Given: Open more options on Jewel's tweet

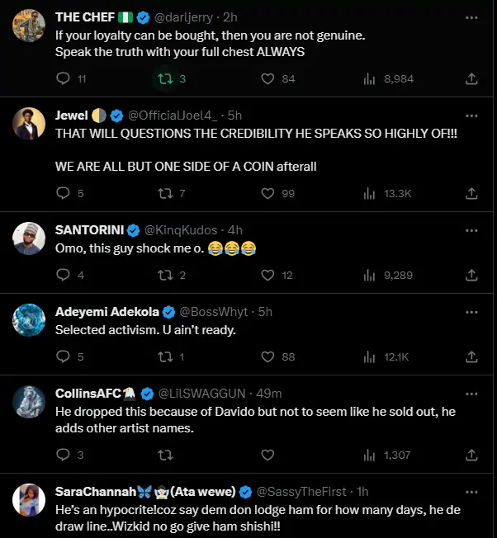Looking at the screenshot, I should 471,116.
